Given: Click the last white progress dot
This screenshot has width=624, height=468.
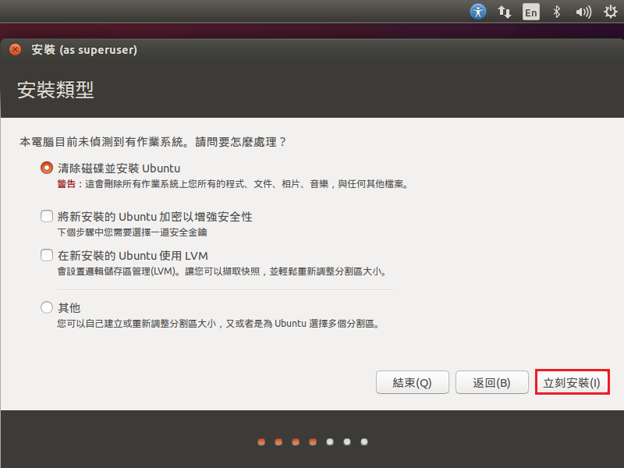Looking at the screenshot, I should [x=364, y=442].
